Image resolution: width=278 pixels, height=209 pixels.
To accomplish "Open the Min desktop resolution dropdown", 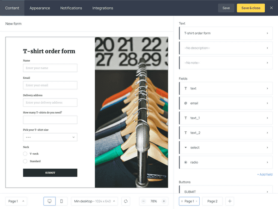I will (95, 201).
